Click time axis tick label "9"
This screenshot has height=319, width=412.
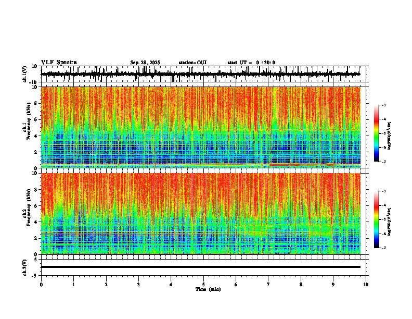point(333,285)
